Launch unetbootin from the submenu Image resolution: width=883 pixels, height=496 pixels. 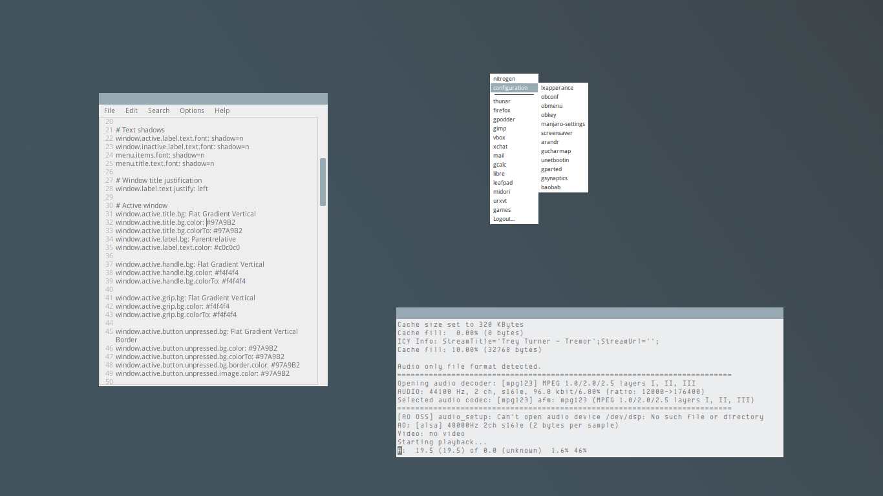click(x=563, y=160)
